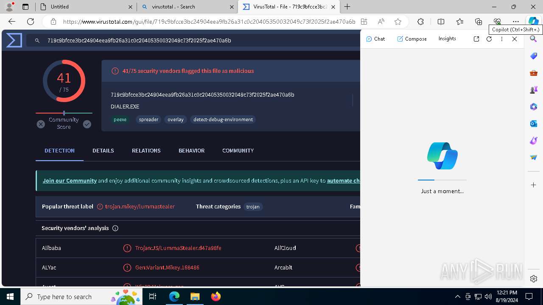Image resolution: width=543 pixels, height=305 pixels.
Task: Click the automate checks link
Action: point(343,180)
